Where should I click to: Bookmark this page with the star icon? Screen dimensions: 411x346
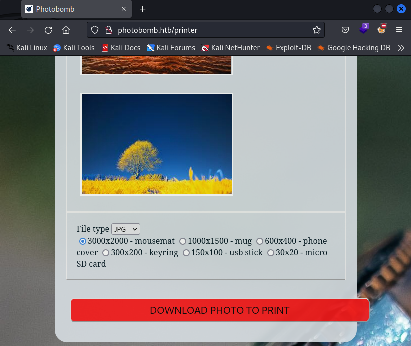click(316, 30)
